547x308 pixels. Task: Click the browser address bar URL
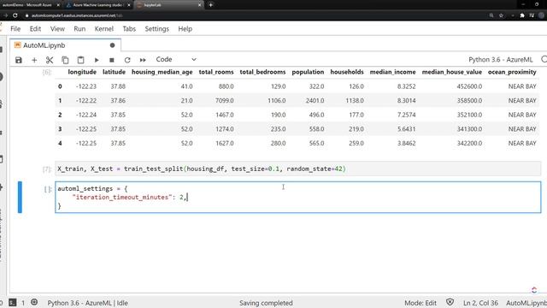[x=77, y=15]
